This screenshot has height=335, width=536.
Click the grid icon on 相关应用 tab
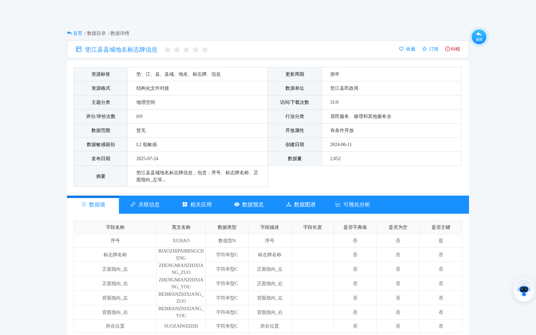click(185, 204)
